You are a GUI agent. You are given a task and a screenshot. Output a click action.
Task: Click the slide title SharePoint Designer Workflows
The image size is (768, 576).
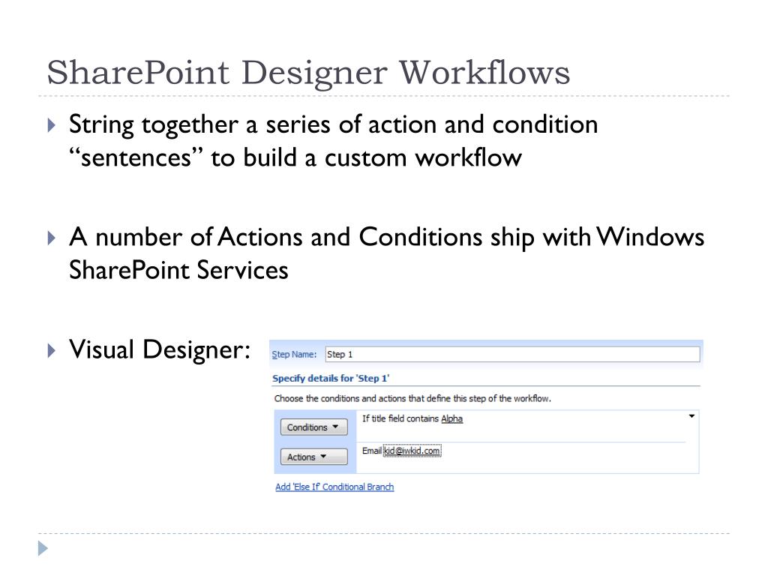coord(308,73)
